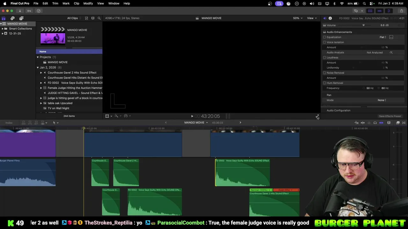Select the 60 Hz radio button

(x=379, y=88)
